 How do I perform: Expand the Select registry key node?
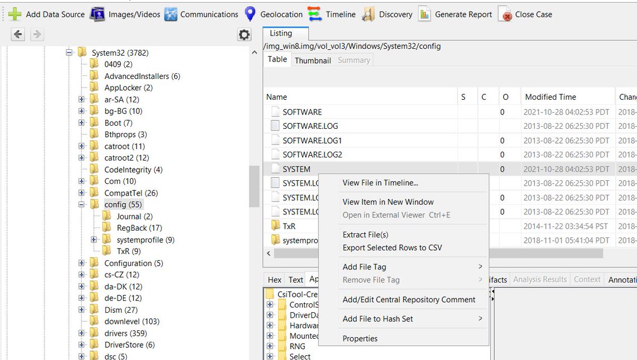pos(270,356)
